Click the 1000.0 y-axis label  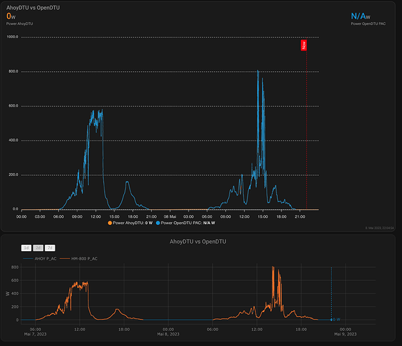12,37
